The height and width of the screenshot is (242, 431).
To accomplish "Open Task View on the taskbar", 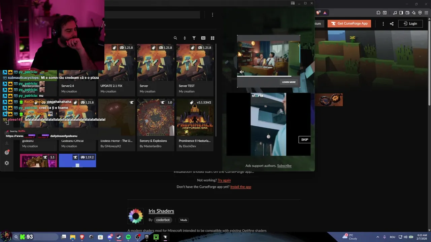I will (64, 237).
